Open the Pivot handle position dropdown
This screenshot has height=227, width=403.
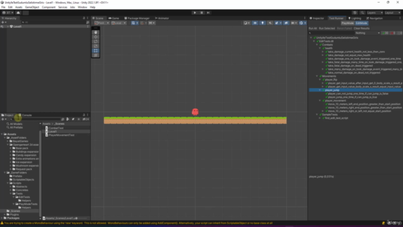tap(102, 23)
